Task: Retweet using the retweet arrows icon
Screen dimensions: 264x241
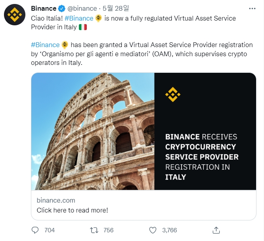Action: click(94, 230)
